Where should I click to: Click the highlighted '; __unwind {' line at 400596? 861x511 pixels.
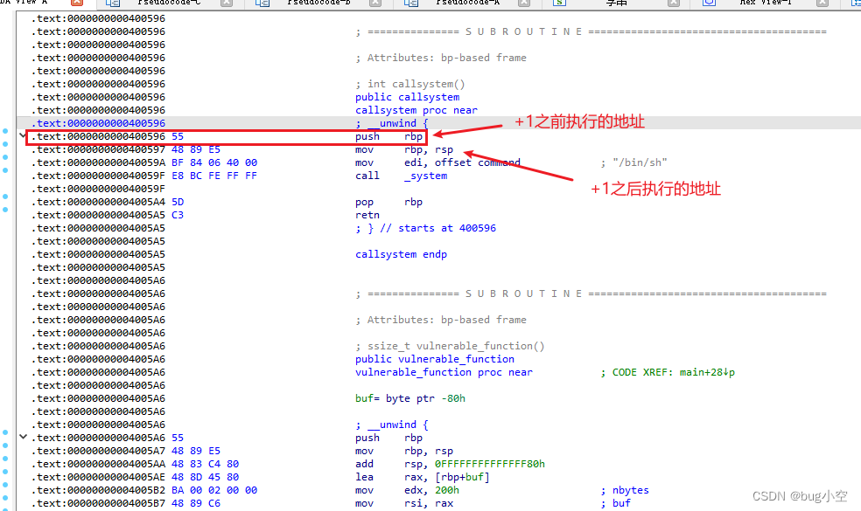391,123
